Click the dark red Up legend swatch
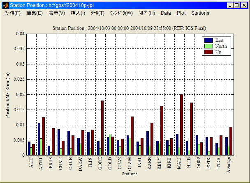Viewport: 250px width, 183px height. point(208,52)
